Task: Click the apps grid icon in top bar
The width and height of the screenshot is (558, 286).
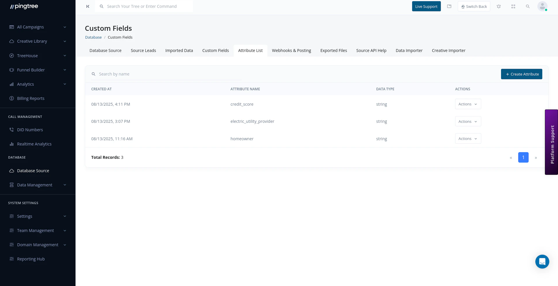Action: tap(513, 6)
